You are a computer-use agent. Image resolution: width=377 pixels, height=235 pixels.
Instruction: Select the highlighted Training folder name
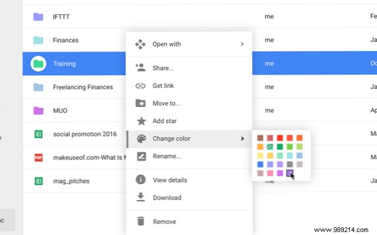pyautogui.click(x=64, y=64)
